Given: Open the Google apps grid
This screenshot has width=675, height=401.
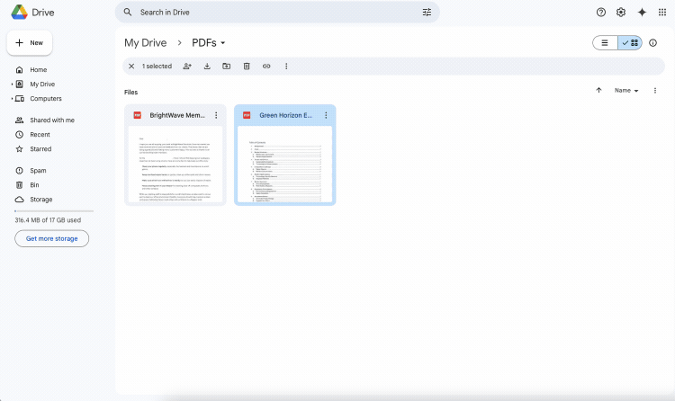Looking at the screenshot, I should (x=662, y=12).
